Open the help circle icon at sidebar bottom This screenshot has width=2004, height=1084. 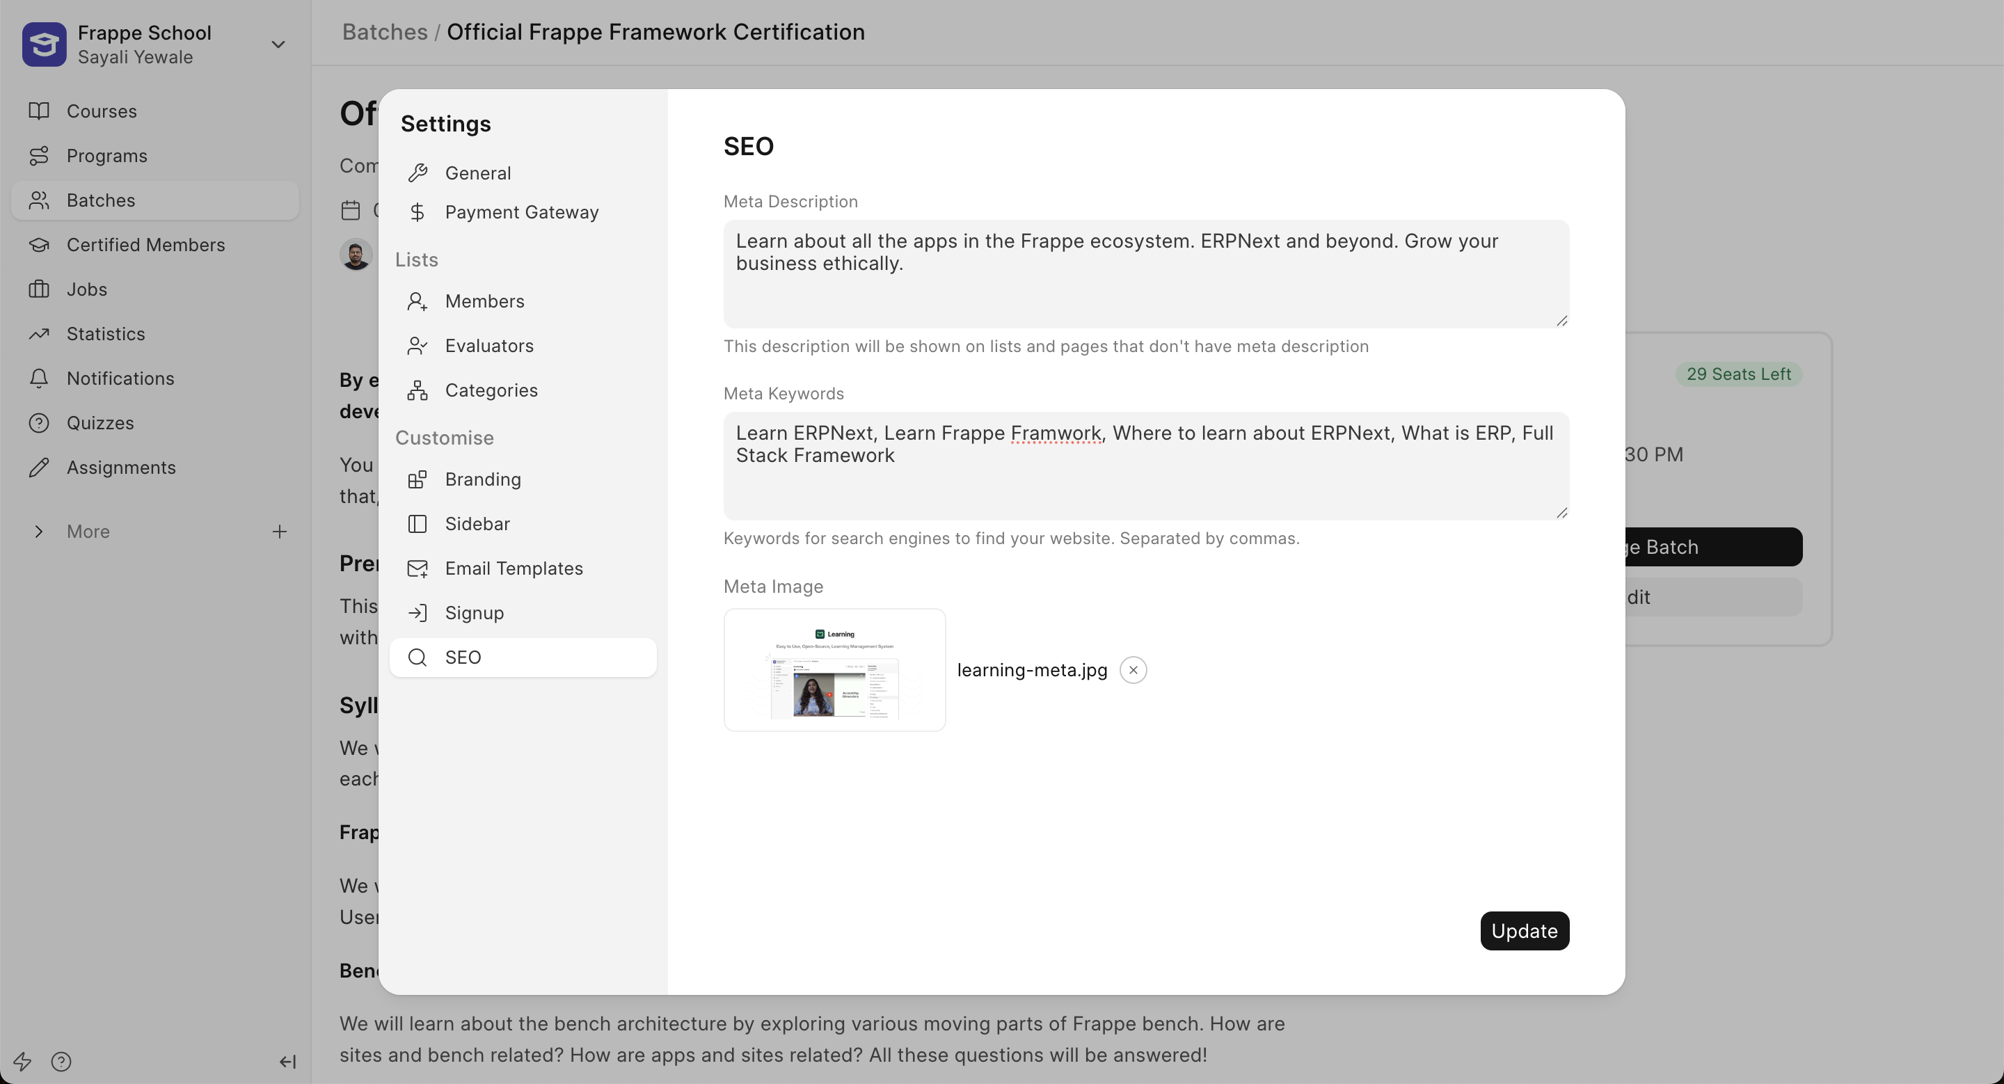[x=61, y=1062]
